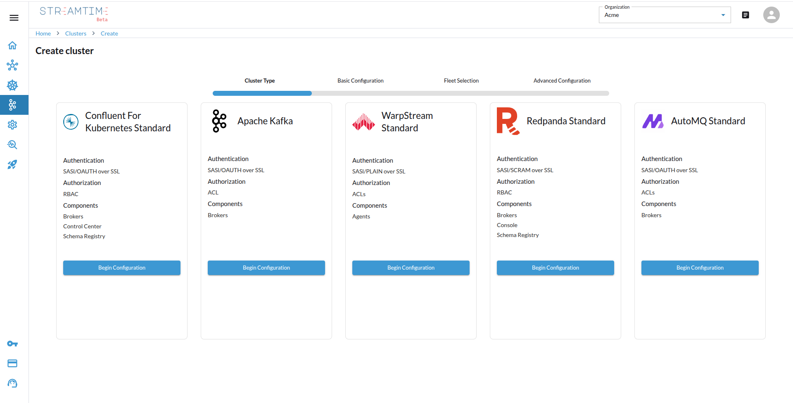
Task: Click Brokers in AutoMQ card
Action: tap(651, 215)
